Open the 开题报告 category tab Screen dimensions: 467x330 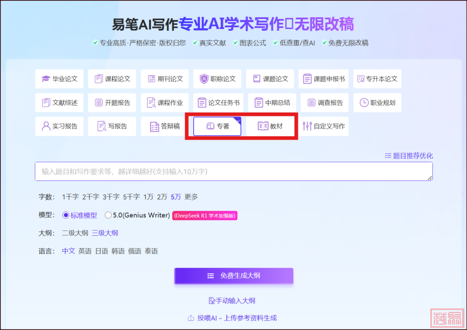(112, 103)
